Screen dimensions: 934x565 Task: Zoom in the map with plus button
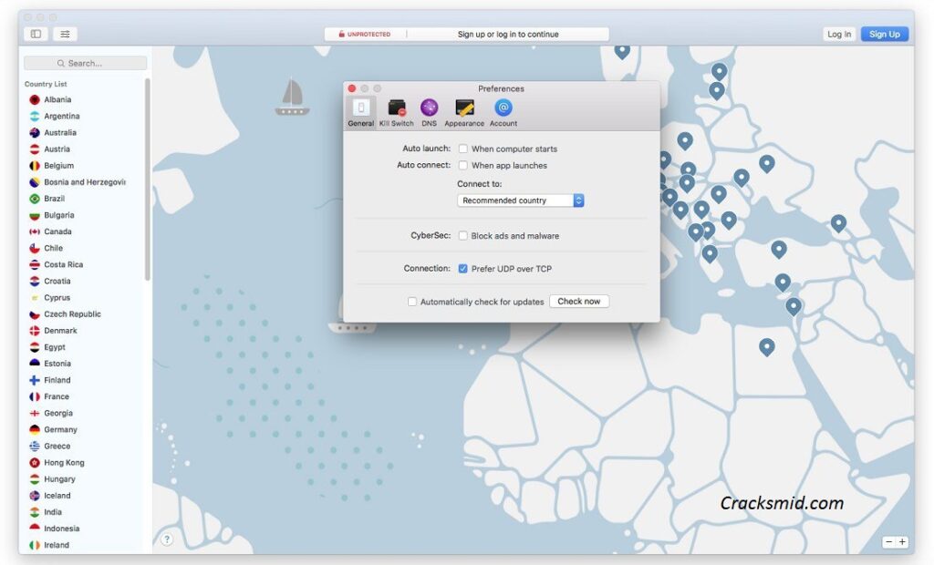coord(902,542)
